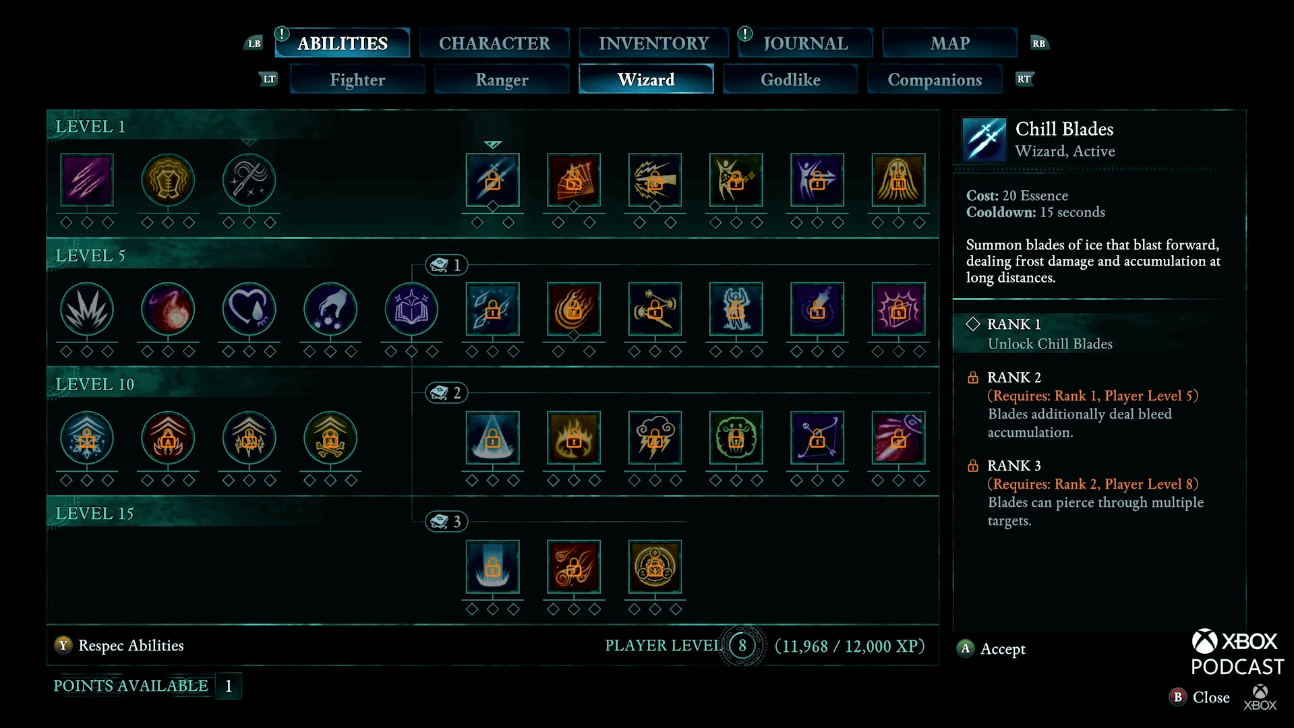Screen dimensions: 1294x728
Task: Select the locked ice spike mound spell
Action: point(492,438)
